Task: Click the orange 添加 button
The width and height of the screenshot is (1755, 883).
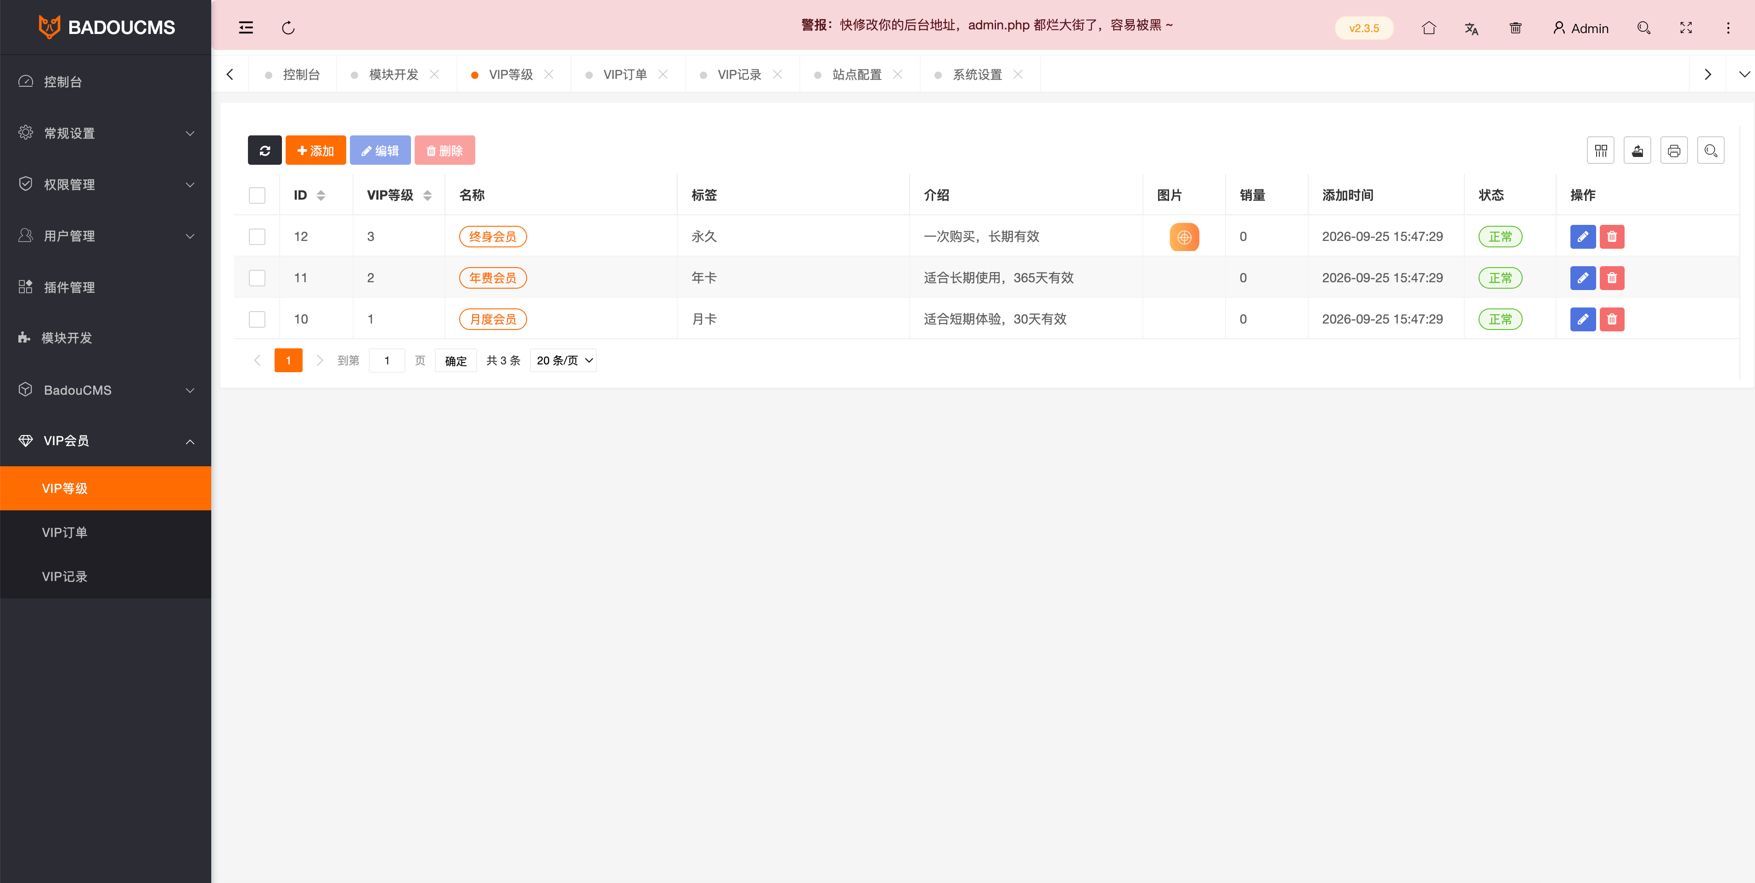Action: (315, 151)
